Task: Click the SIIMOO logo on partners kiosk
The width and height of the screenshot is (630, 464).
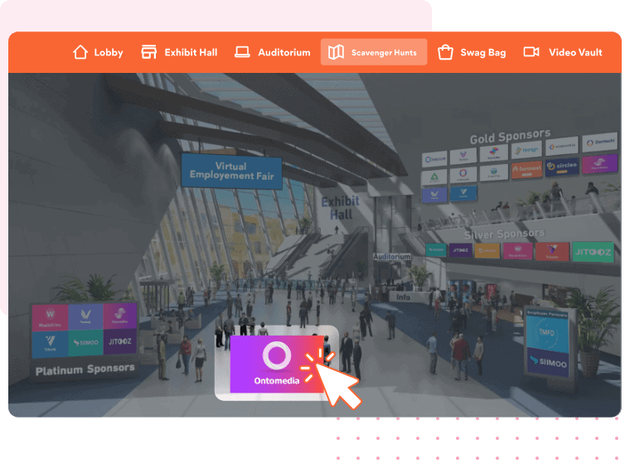Action: click(x=548, y=364)
